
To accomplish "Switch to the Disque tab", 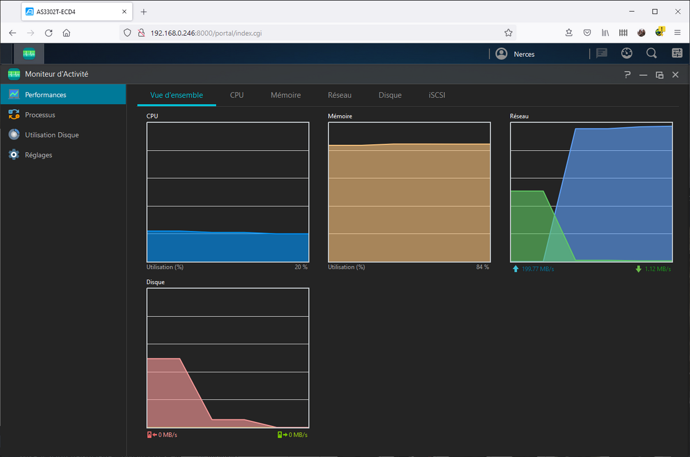I will (390, 95).
